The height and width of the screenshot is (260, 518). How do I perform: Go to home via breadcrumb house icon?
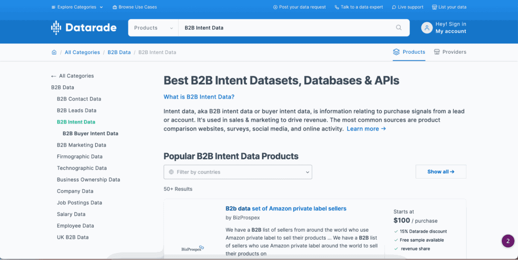coord(54,52)
